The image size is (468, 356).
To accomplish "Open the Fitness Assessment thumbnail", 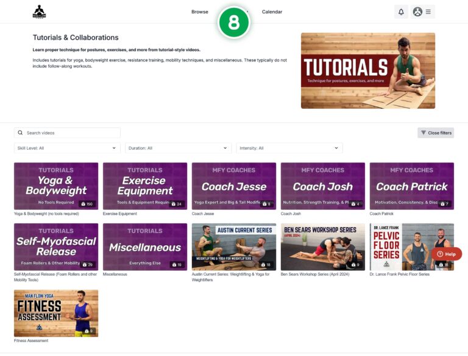I will point(56,313).
